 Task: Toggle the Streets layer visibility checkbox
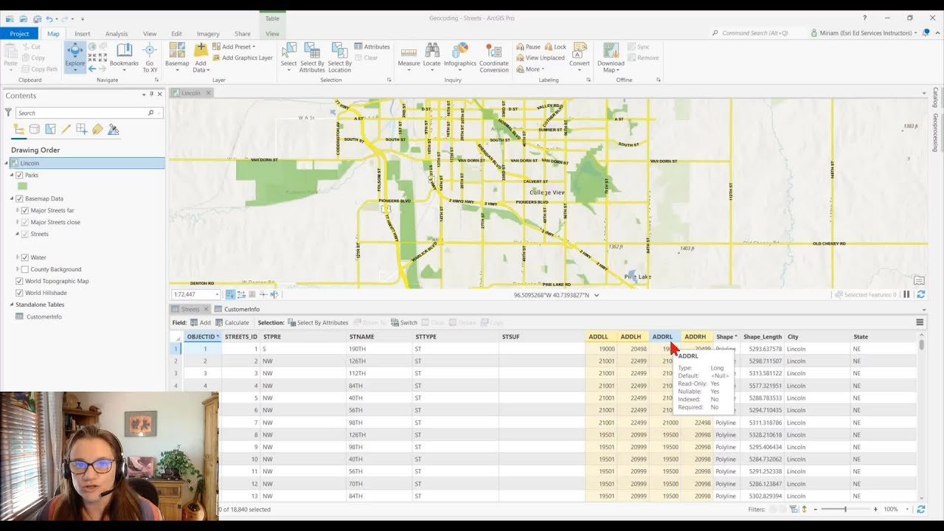(x=25, y=234)
